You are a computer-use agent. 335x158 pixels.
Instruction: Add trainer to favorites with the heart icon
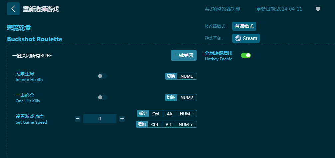pyautogui.click(x=318, y=9)
